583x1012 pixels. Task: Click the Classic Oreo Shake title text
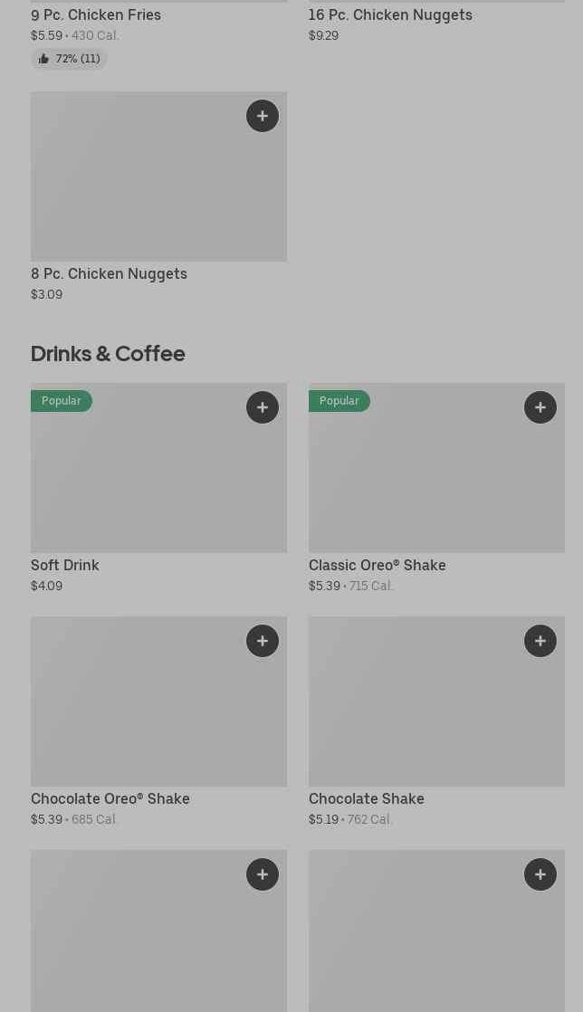(x=378, y=565)
